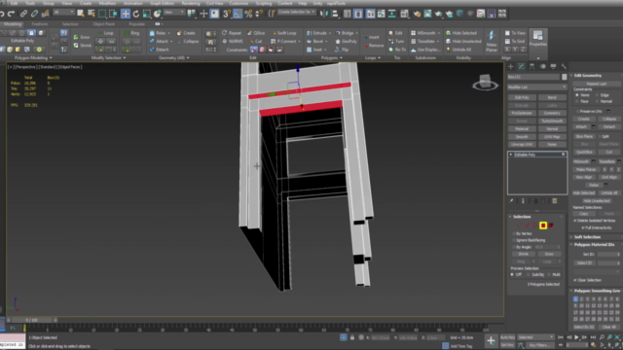Click the Select ID button

click(584, 262)
